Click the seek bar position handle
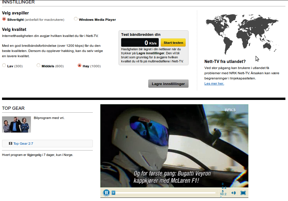Screen dimensions: 288x201 tap(114, 193)
